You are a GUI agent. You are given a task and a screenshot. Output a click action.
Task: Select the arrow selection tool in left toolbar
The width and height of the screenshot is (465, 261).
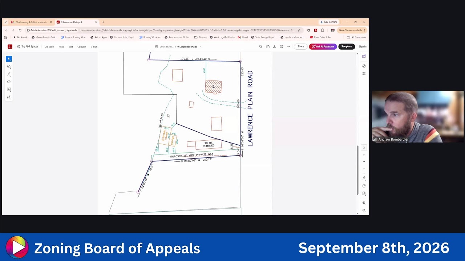click(x=9, y=59)
